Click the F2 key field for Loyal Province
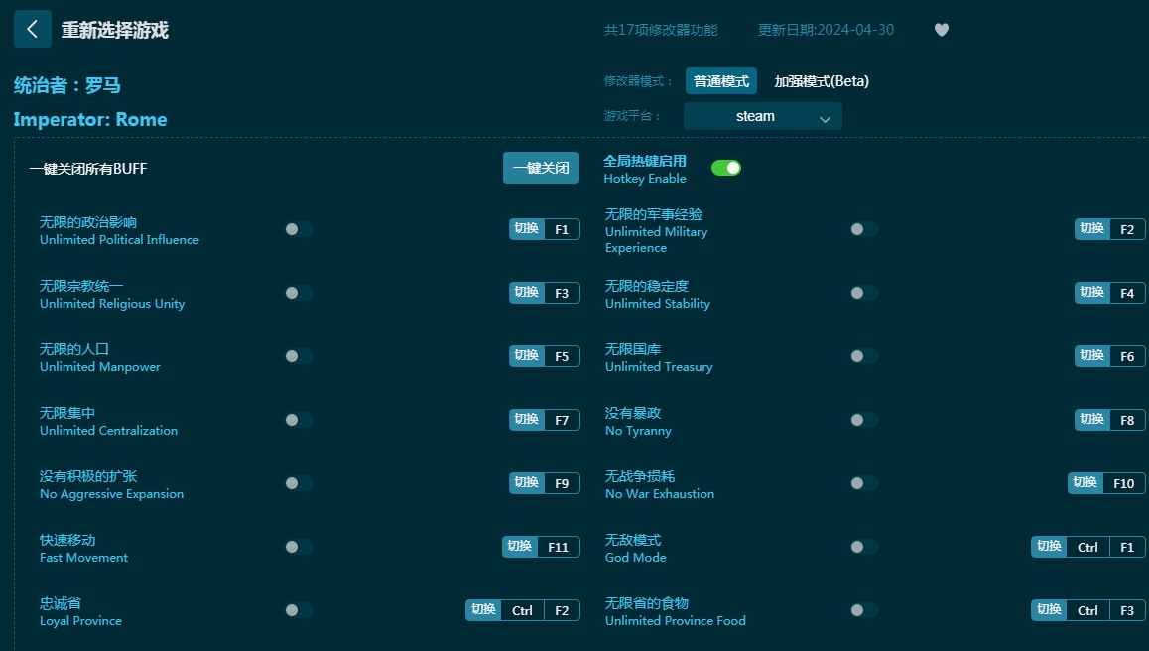Screen dimensions: 1149x651 click(x=562, y=610)
